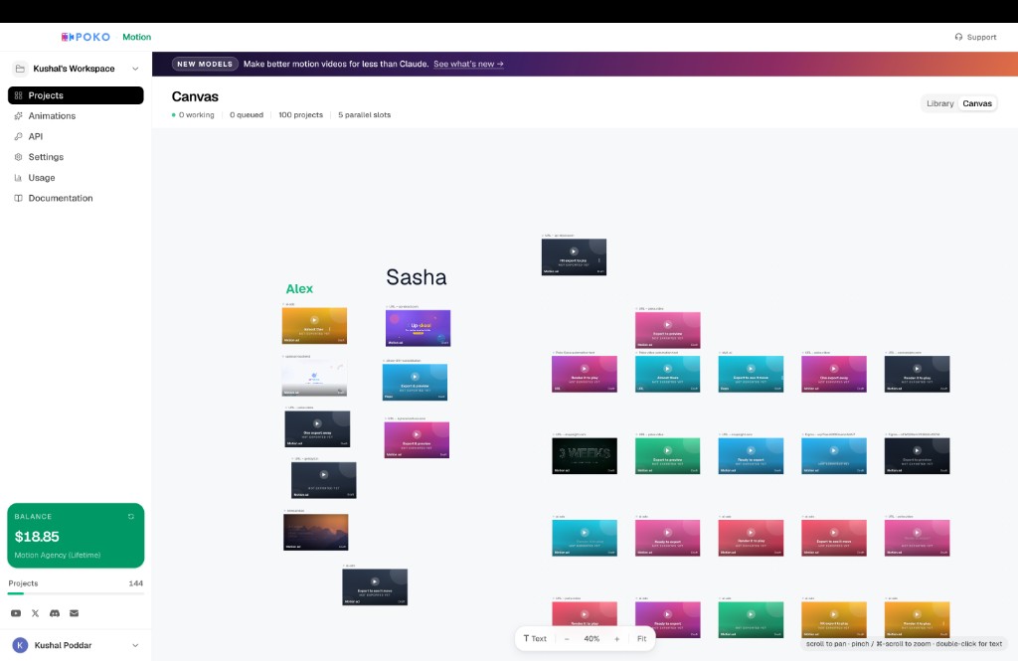
Task: Open the Projects section in sidebar
Action: [x=76, y=95]
